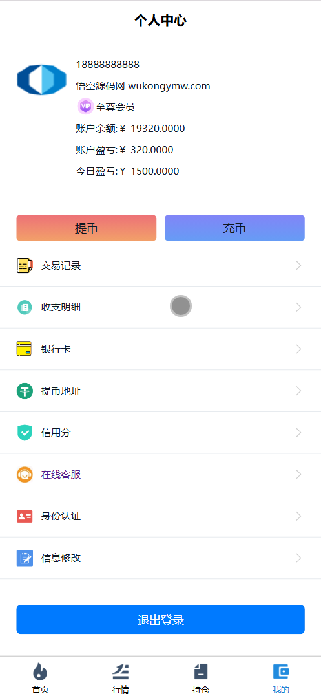Viewport: 321px width, 696px height.
Task: Click the 退出登录 logout button
Action: (x=160, y=620)
